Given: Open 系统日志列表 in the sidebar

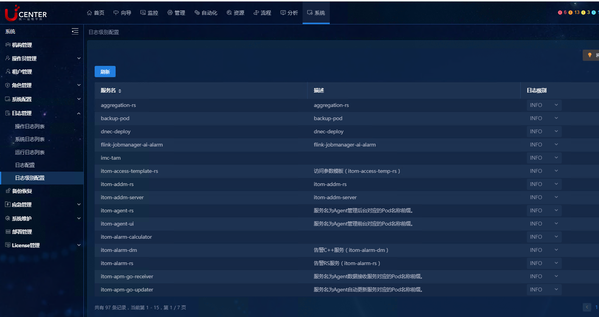Looking at the screenshot, I should click(x=30, y=139).
